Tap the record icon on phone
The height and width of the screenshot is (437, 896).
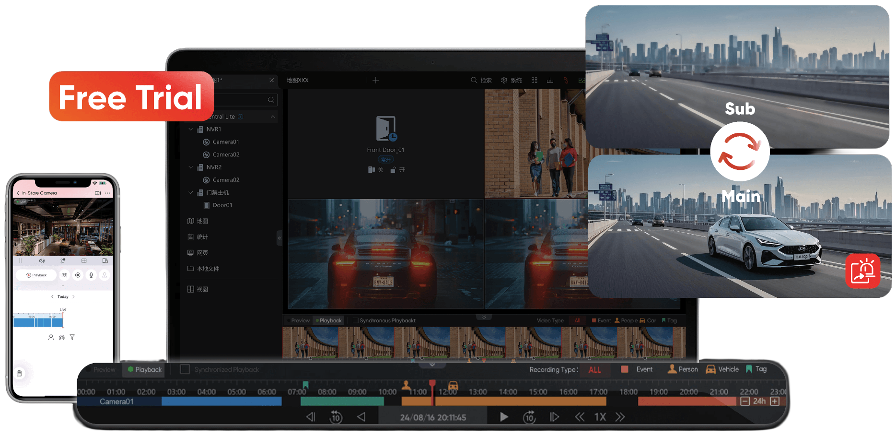coord(78,275)
